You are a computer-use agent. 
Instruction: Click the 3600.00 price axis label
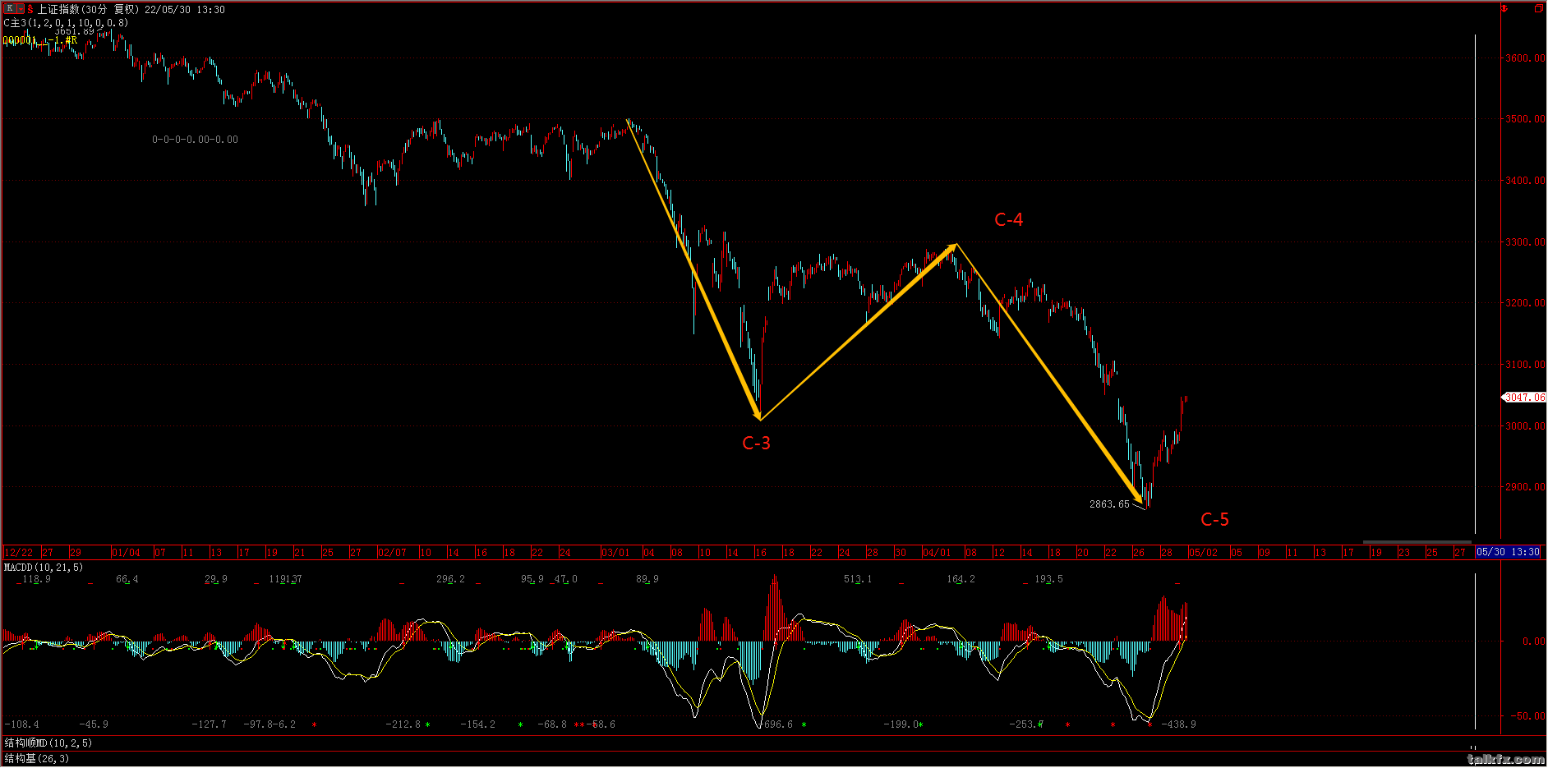pyautogui.click(x=1525, y=58)
